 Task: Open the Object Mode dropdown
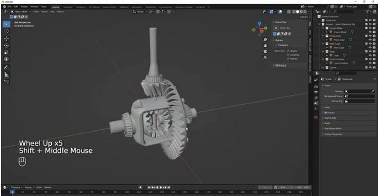(21, 11)
